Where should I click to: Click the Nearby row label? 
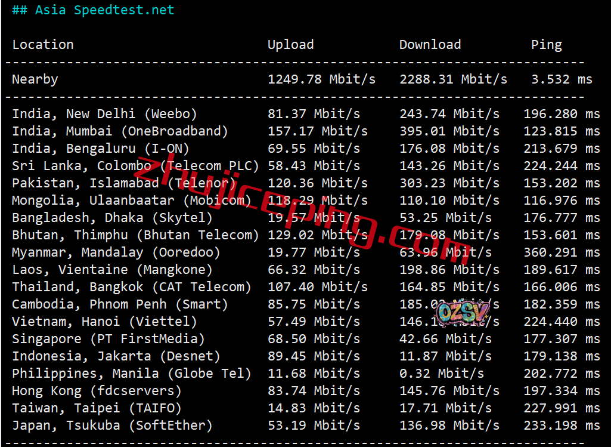(35, 79)
